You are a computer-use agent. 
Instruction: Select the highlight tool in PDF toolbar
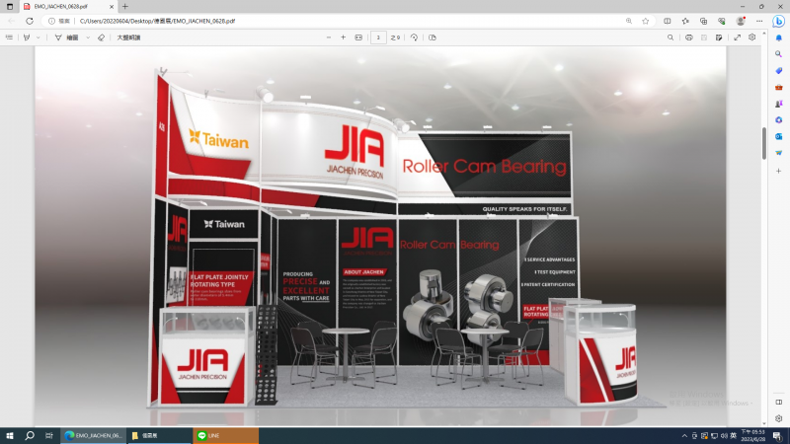click(27, 37)
